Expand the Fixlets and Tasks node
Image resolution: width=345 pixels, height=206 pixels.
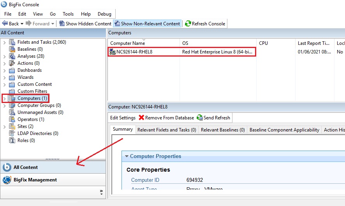click(4, 43)
